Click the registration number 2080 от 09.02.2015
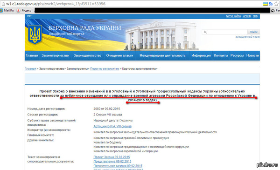The width and height of the screenshot is (280, 170). (107, 109)
